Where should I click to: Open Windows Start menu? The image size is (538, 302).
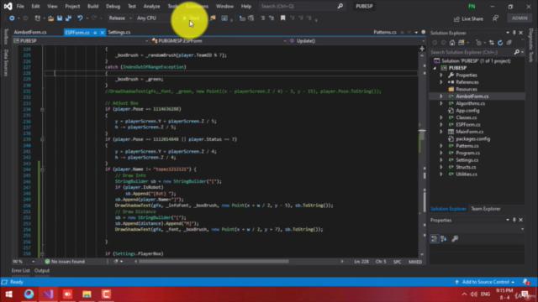(x=9, y=294)
